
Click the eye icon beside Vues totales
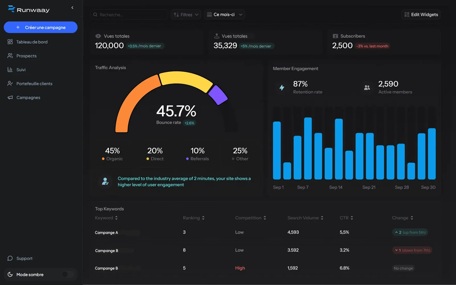click(x=98, y=36)
